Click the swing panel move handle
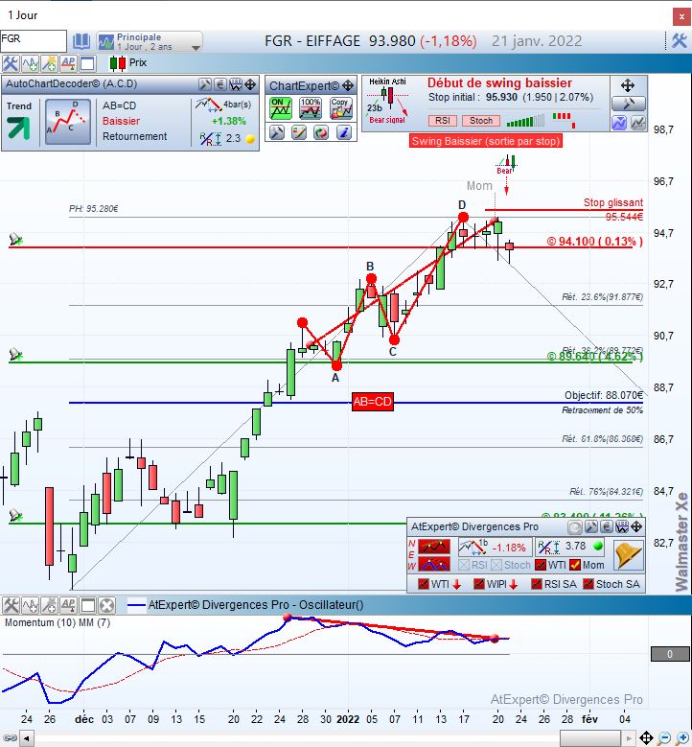692x747 pixels. 628,85
